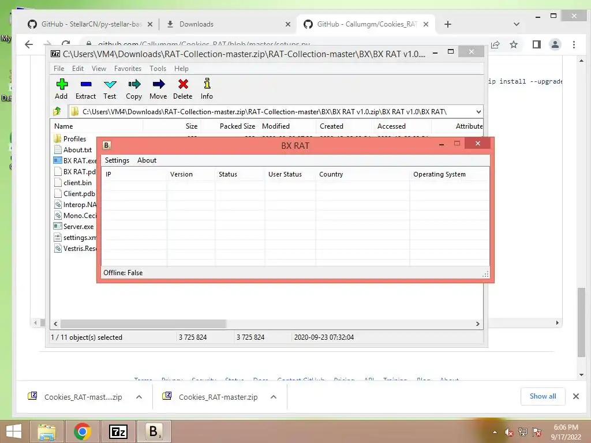Screen dimensions: 591x443
Task: Sort by Packed Size column
Action: (x=229, y=126)
